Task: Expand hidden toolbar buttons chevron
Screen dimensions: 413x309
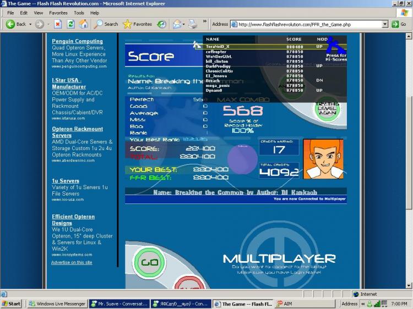Action: 205,21
